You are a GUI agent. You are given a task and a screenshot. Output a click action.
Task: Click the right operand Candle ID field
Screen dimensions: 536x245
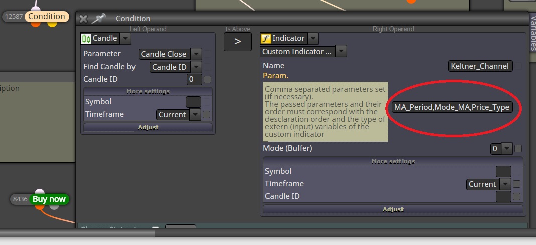pyautogui.click(x=503, y=196)
